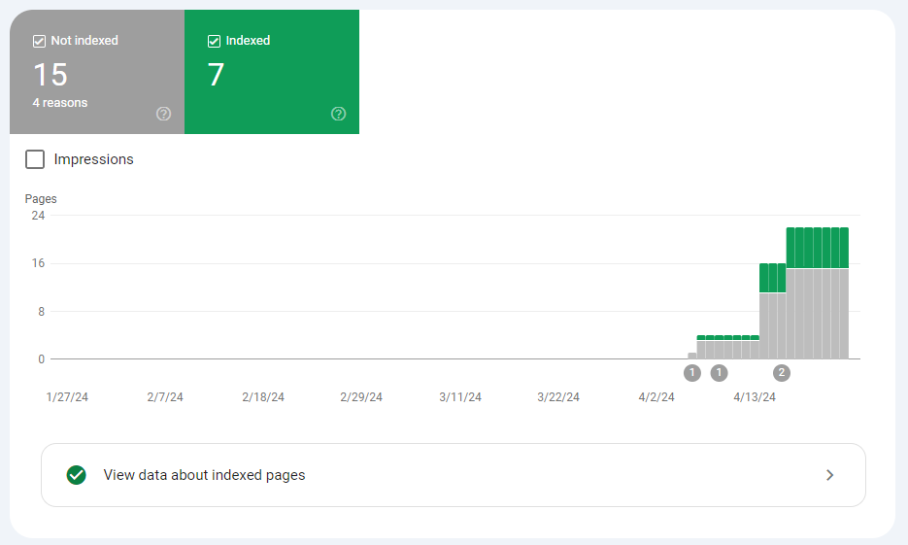Click green segment of the last chart bar
Image resolution: width=908 pixels, height=545 pixels.
pos(844,247)
